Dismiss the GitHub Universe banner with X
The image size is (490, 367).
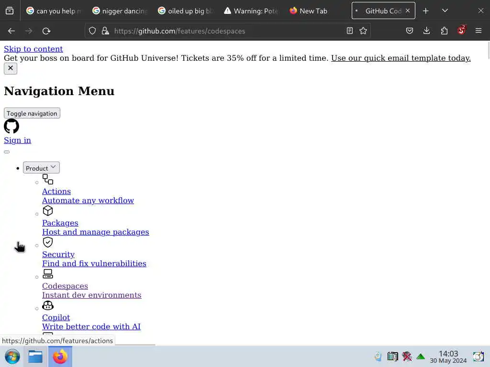[x=11, y=68]
